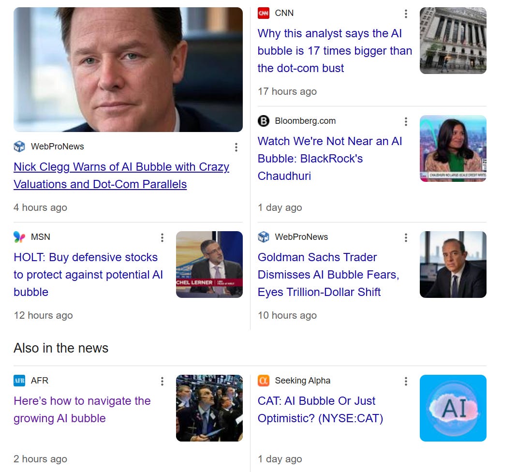Click the AI cloud bubble thumbnail
The width and height of the screenshot is (517, 472).
(453, 408)
